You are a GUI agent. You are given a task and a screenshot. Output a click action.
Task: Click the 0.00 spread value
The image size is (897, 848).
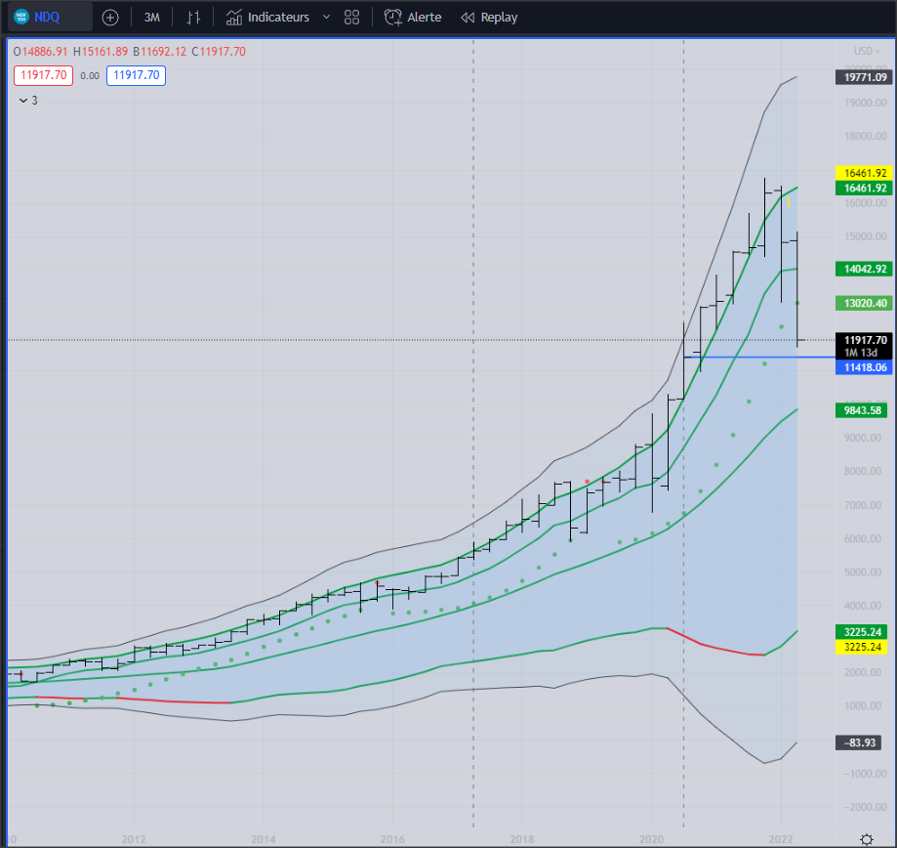pyautogui.click(x=90, y=75)
